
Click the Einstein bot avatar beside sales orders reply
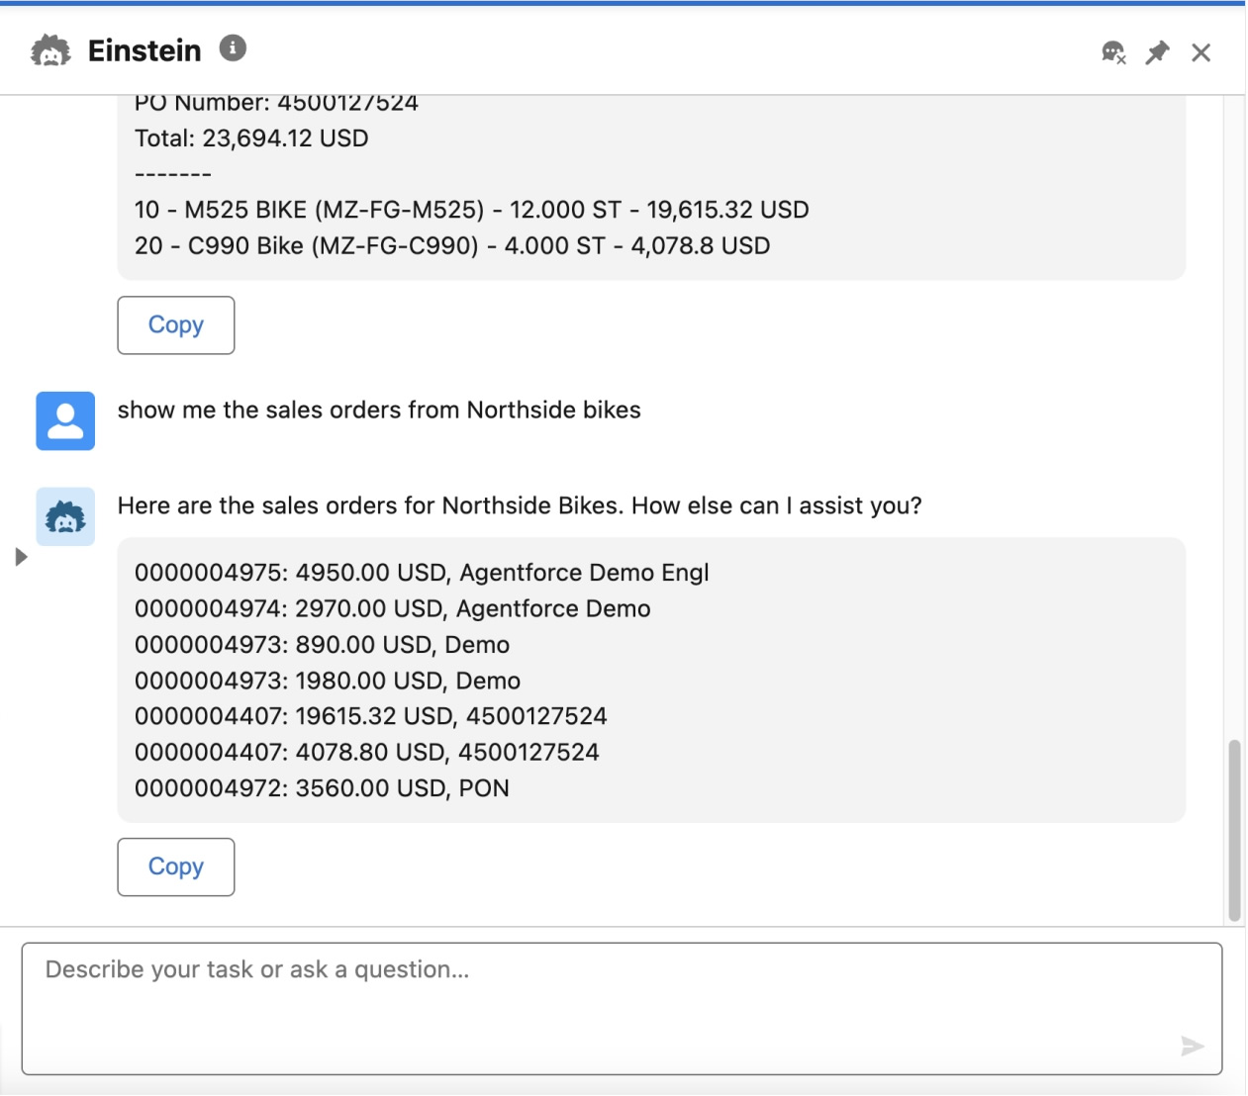coord(65,516)
